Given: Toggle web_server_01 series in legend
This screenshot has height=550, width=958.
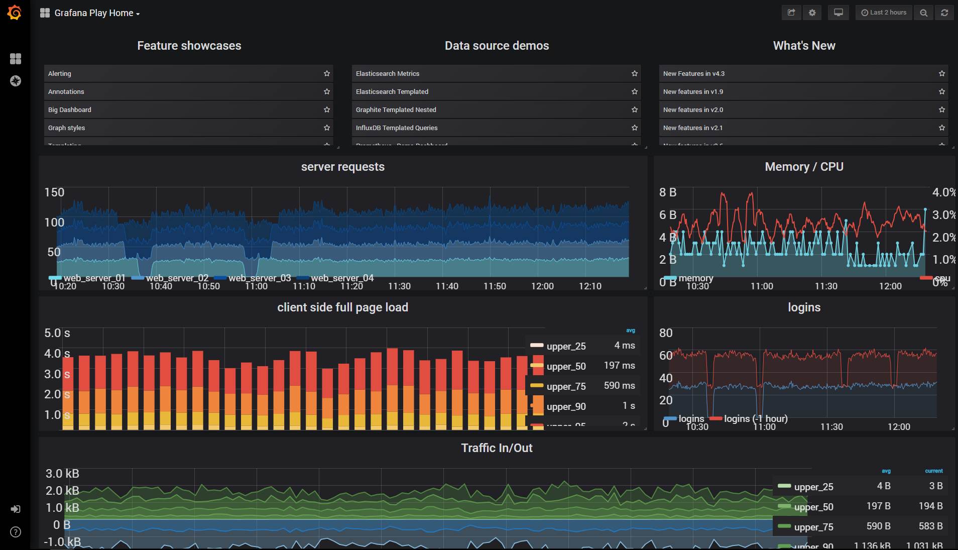Looking at the screenshot, I should [94, 278].
